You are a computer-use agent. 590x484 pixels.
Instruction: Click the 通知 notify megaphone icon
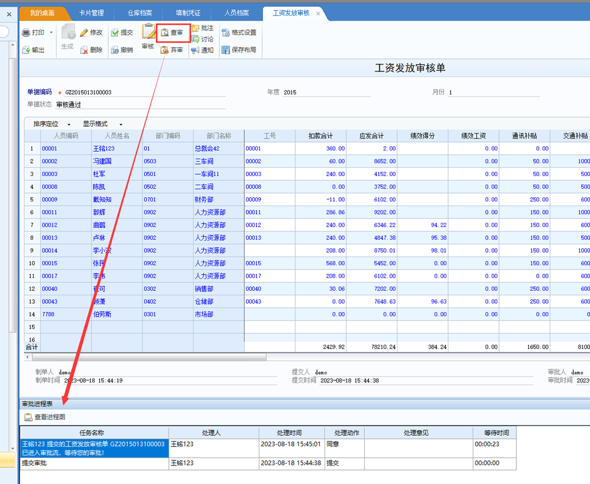[x=195, y=50]
